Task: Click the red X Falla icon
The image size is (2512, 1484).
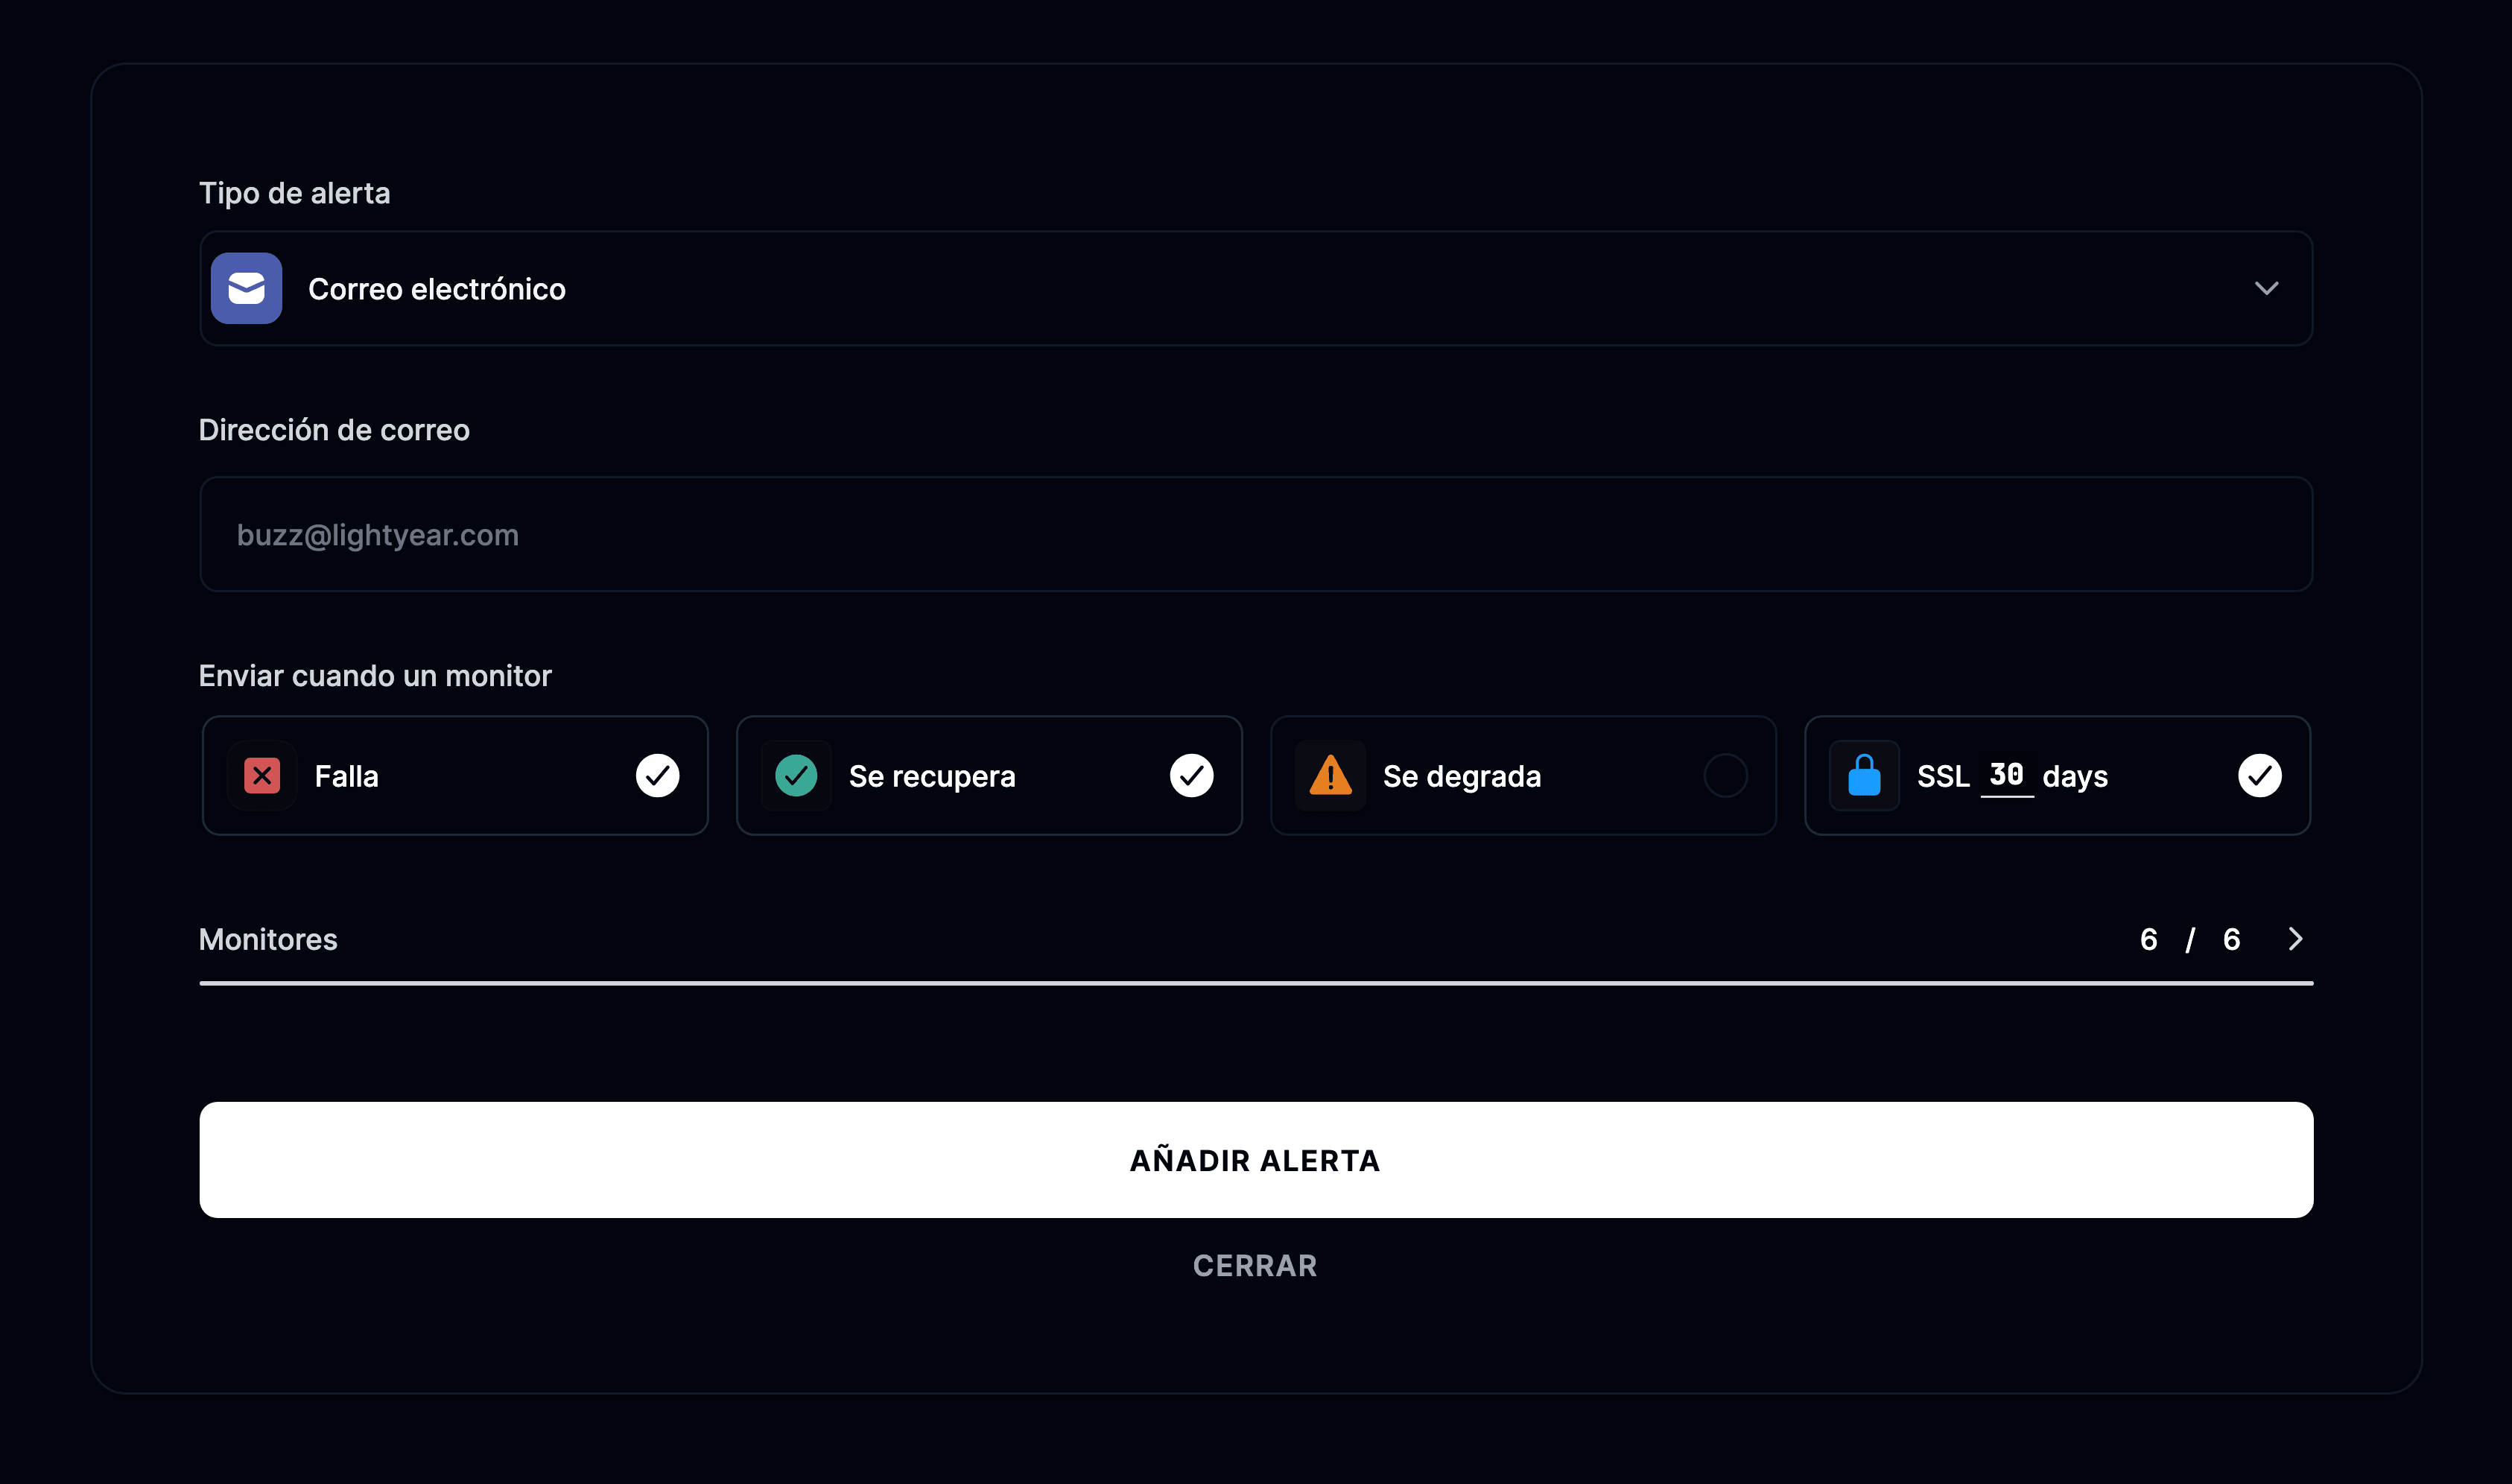Action: (262, 776)
